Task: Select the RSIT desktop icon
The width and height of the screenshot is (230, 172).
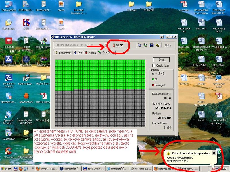Action: (x=26, y=24)
